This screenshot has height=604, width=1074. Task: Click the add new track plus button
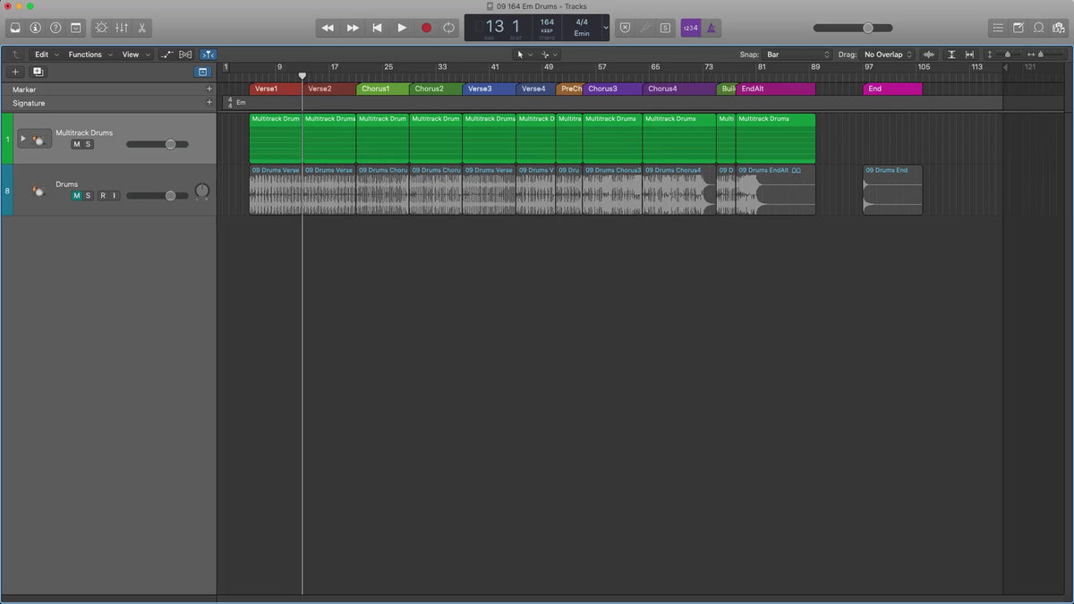(x=15, y=72)
